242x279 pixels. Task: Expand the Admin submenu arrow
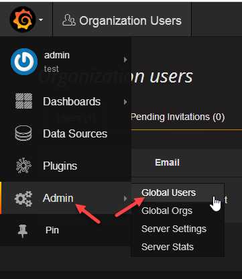point(125,199)
